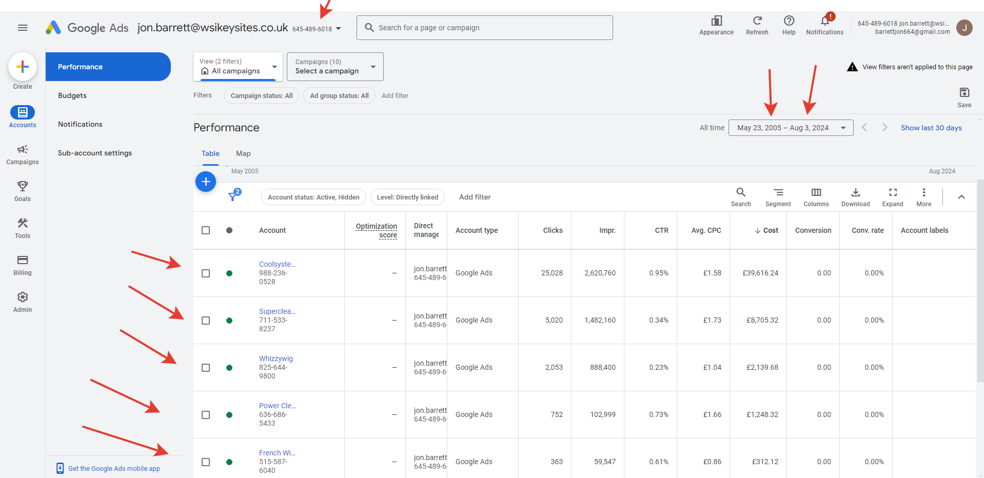Open Level: Directly linked filter chip

pos(407,197)
